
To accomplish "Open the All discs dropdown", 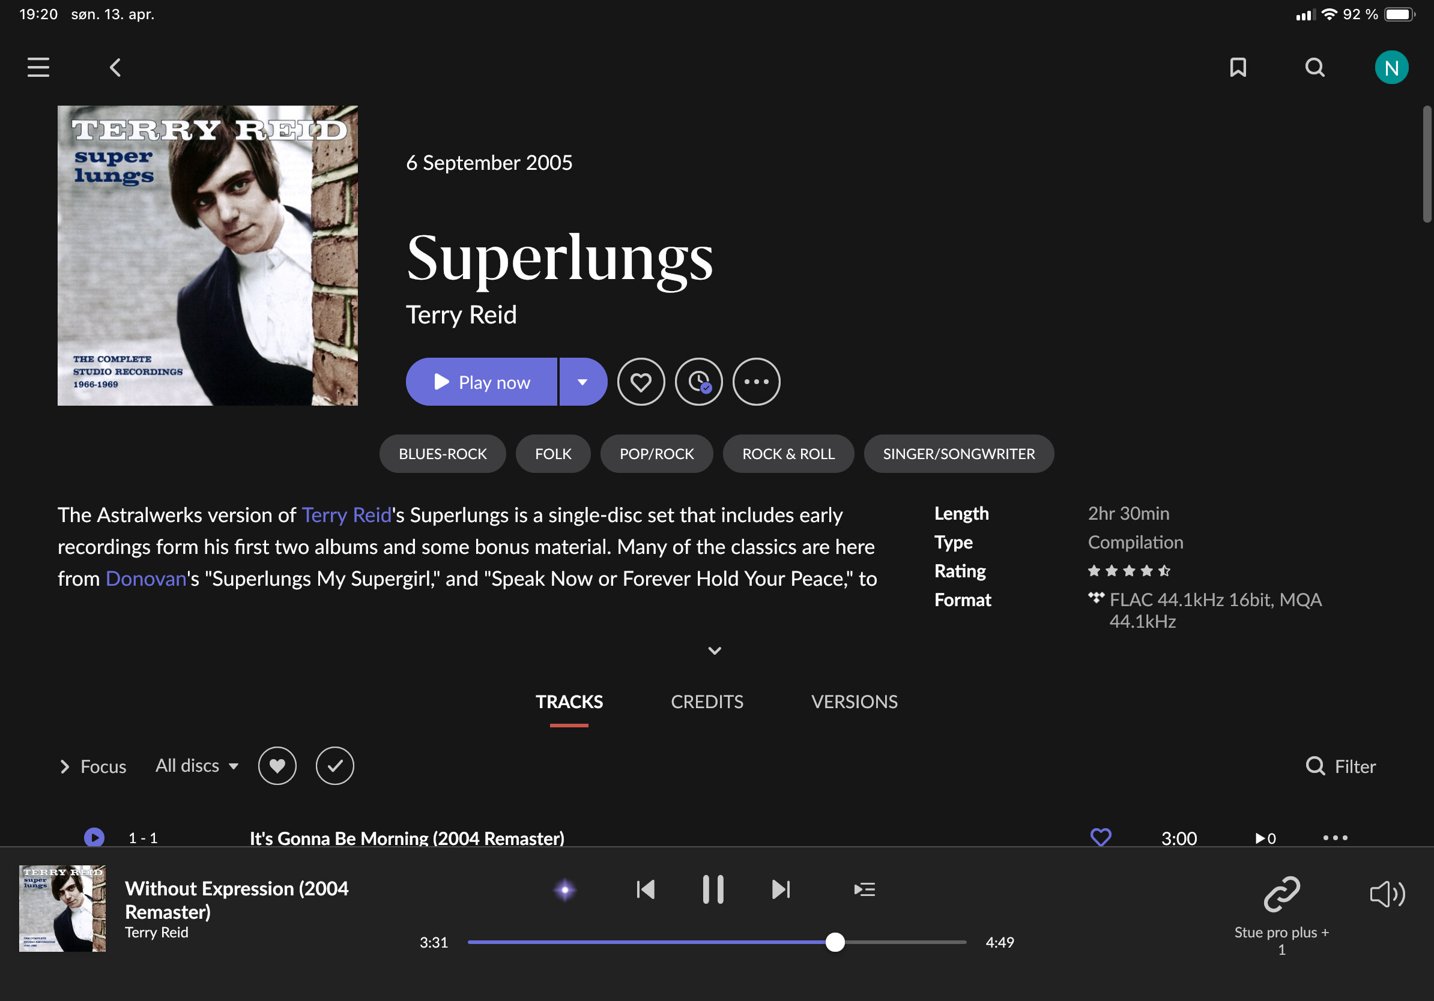I will coord(197,766).
